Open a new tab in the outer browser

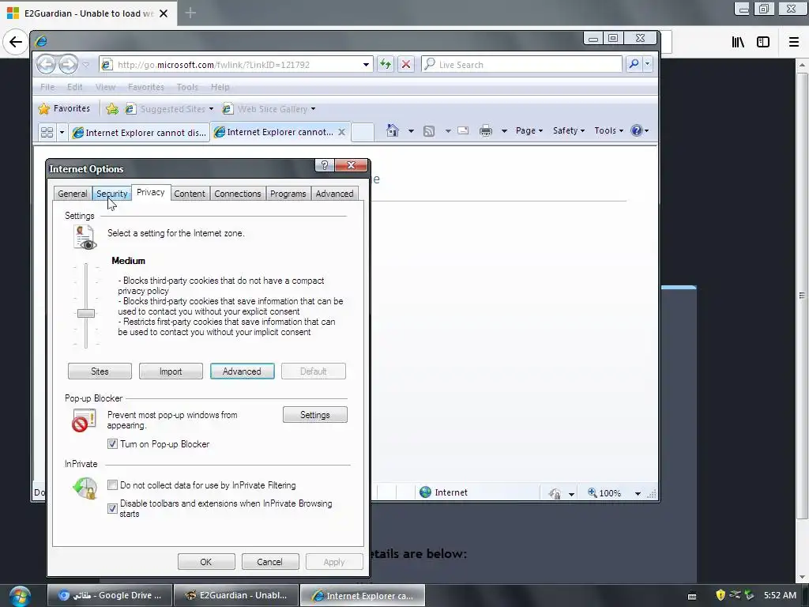pos(190,13)
